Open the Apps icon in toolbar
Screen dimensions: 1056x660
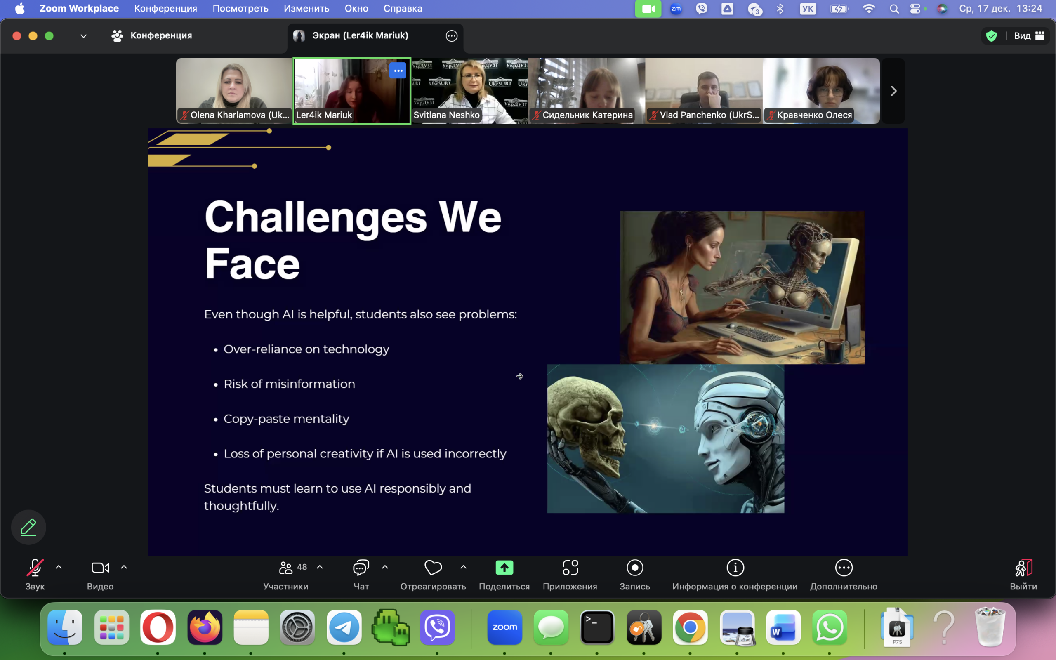point(570,568)
